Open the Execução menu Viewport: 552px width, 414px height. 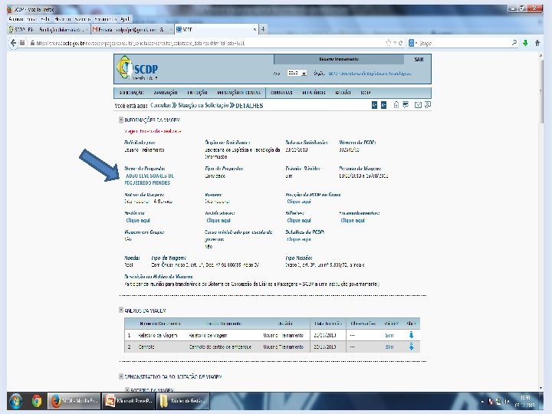[x=197, y=93]
